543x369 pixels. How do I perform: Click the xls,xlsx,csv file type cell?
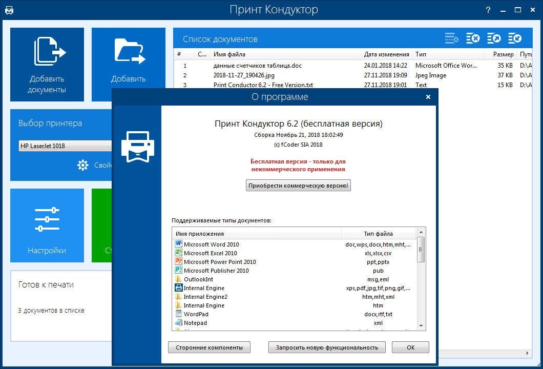378,253
